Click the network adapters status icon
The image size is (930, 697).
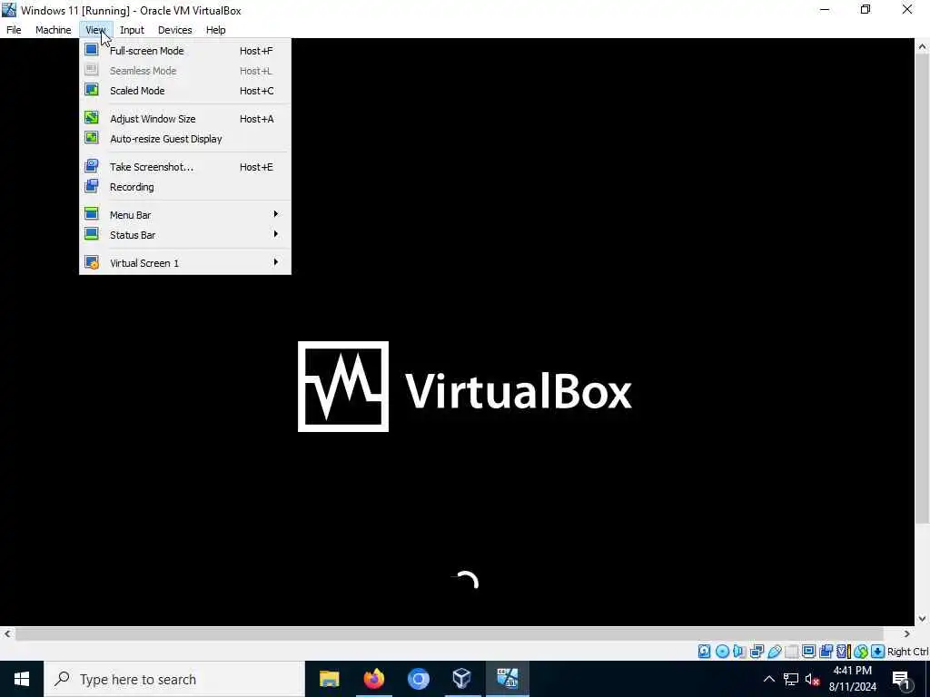point(757,652)
